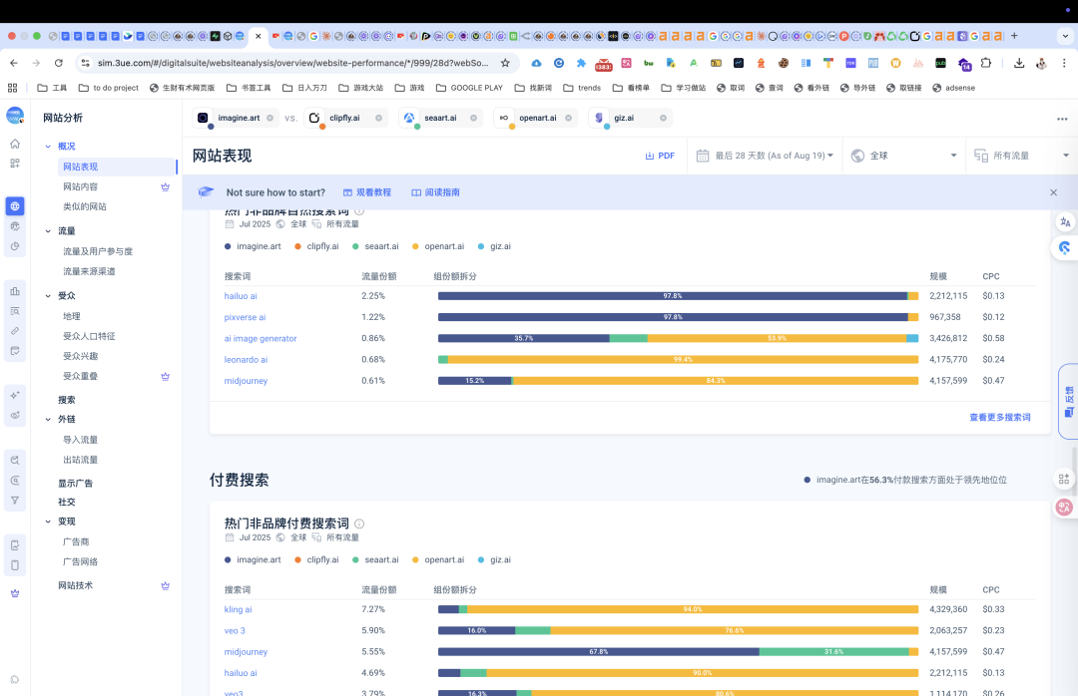
Task: Click 观看教程 tutorial link
Action: (367, 192)
